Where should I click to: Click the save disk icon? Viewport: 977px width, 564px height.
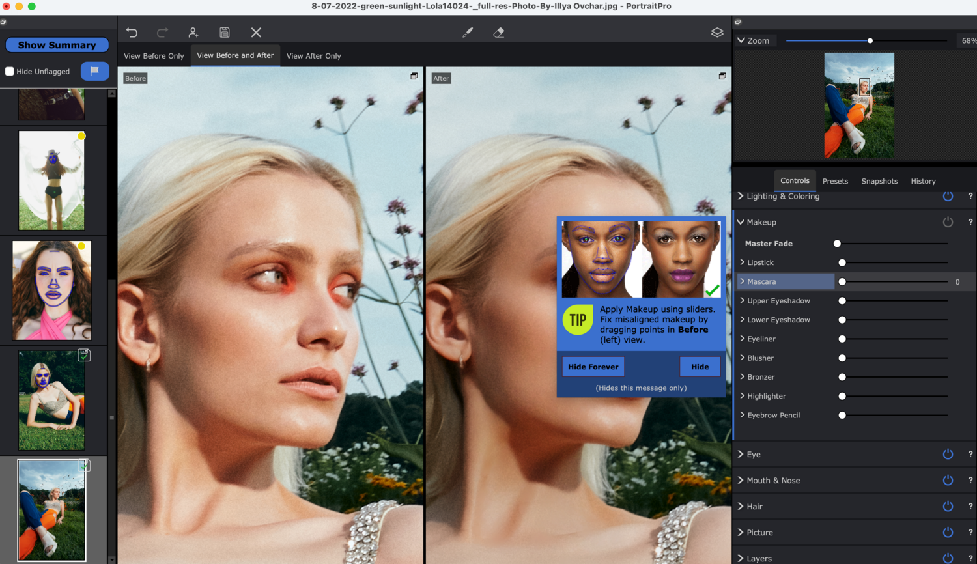click(x=225, y=33)
